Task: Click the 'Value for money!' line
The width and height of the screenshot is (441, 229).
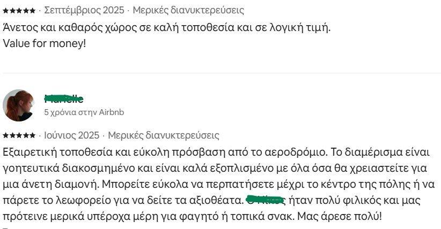Action: [x=44, y=43]
